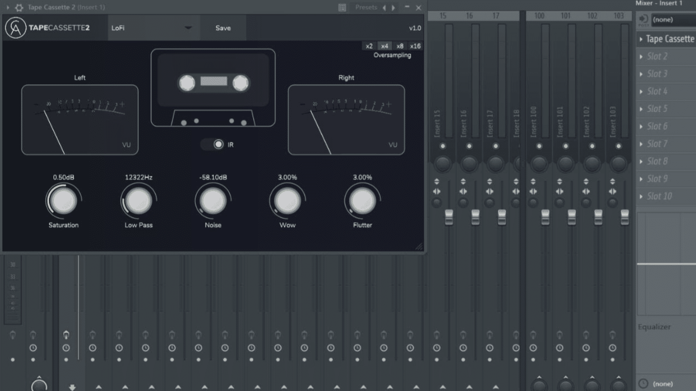696x391 pixels.
Task: Click the latency clock icon under Insert 101
Action: pos(560,348)
